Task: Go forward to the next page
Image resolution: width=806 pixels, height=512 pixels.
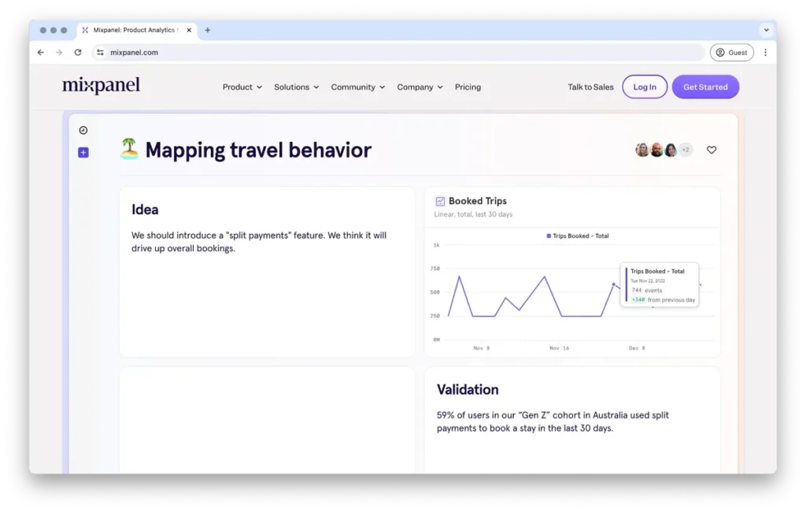Action: (59, 53)
